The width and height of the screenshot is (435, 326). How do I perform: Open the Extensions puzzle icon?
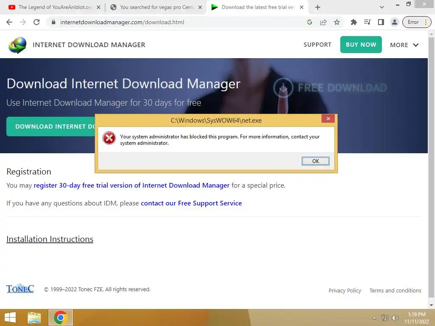click(354, 22)
